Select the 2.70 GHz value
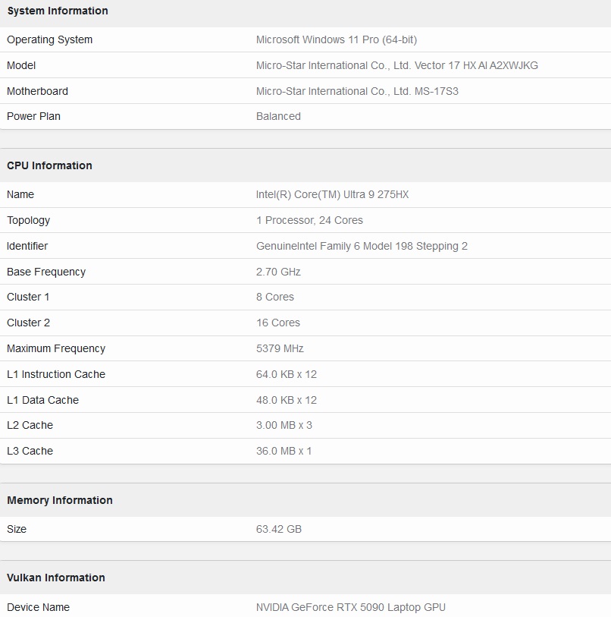The height and width of the screenshot is (617, 611). point(278,272)
